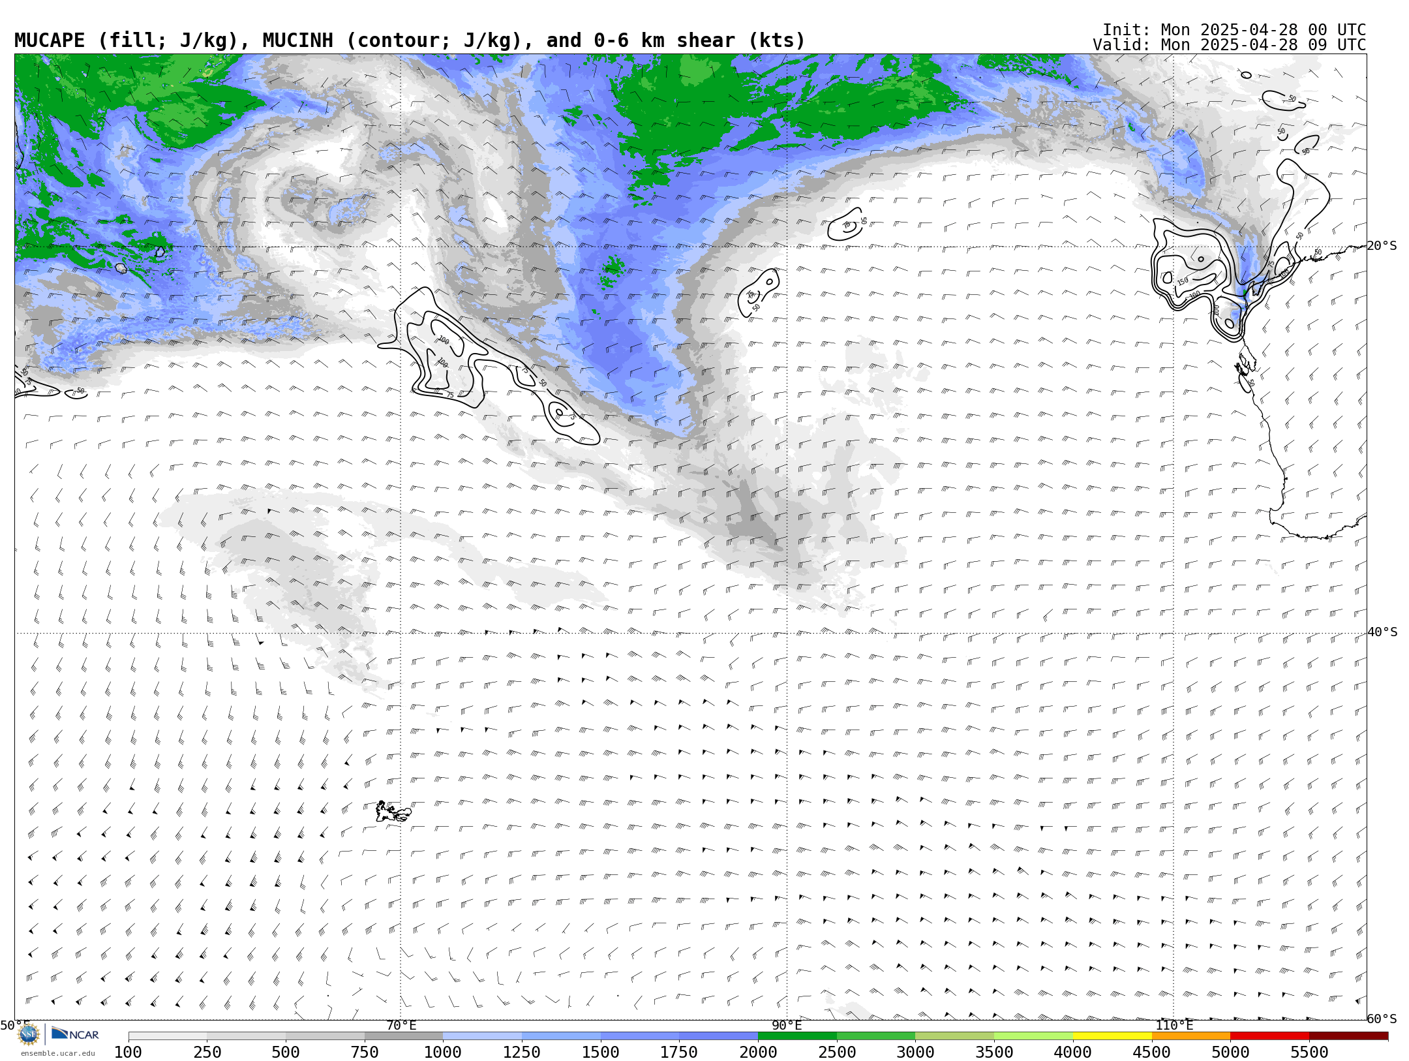The width and height of the screenshot is (1409, 1061).
Task: Click the colorbar tick label 2000
Action: [x=758, y=1052]
